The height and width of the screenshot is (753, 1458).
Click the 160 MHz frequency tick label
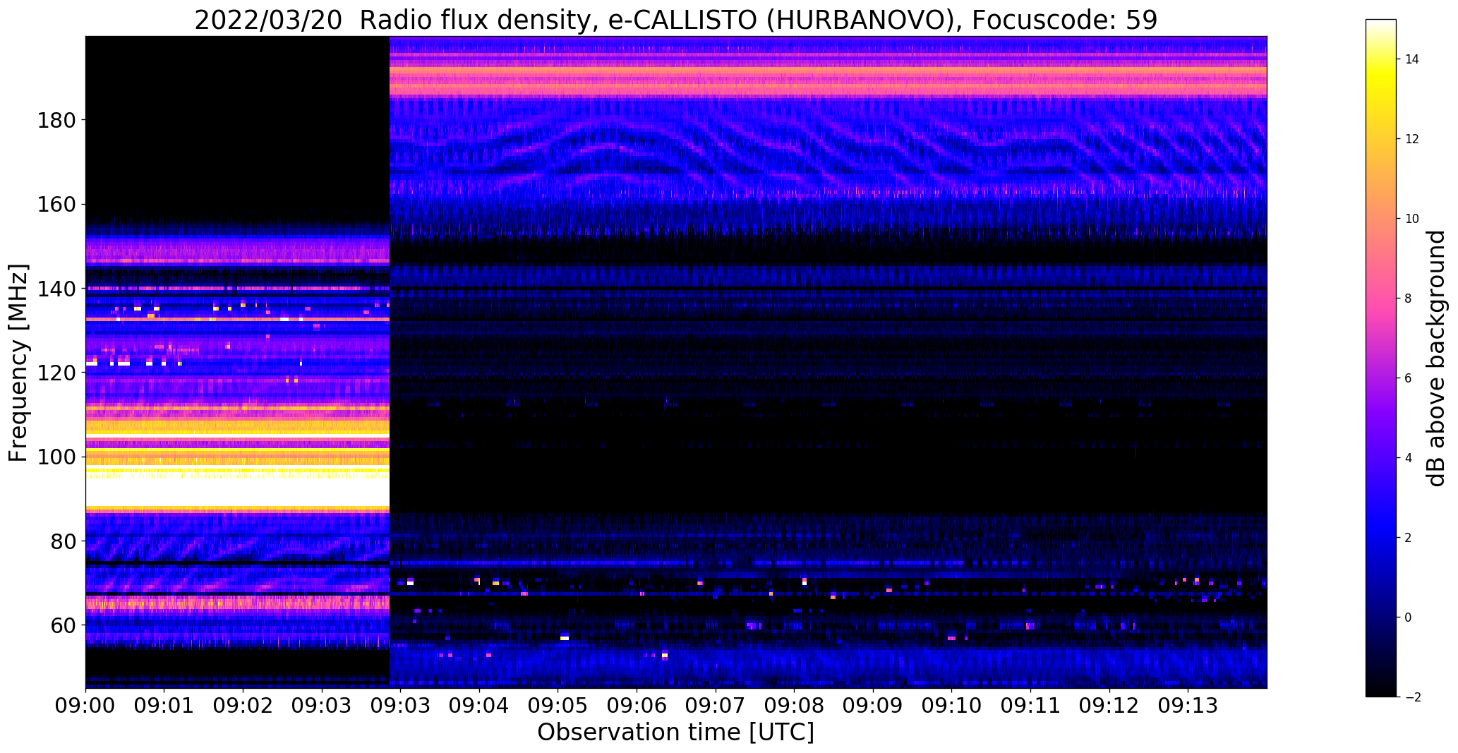point(56,205)
